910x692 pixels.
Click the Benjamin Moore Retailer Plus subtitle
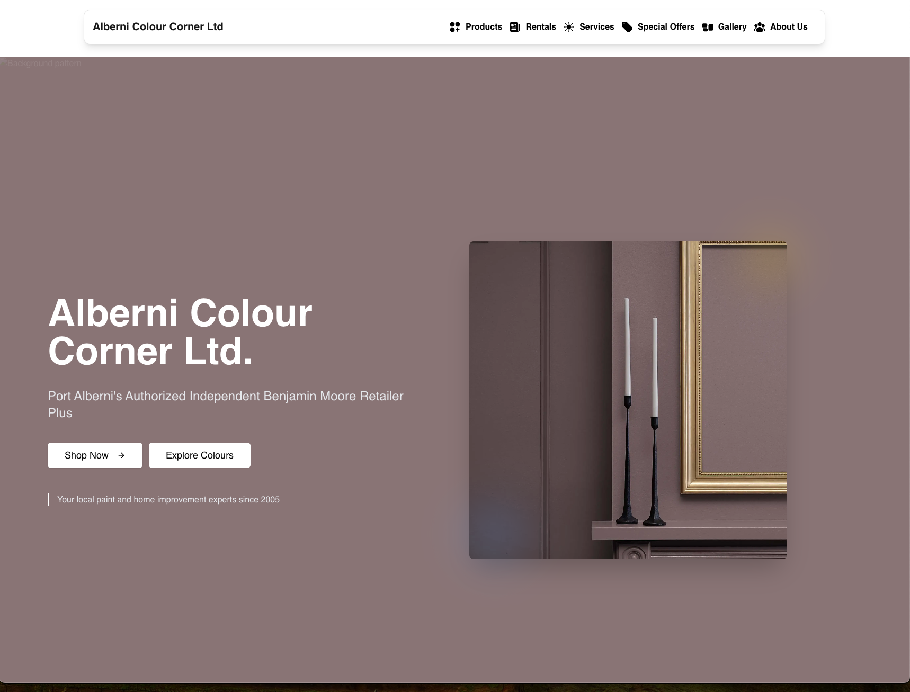[226, 405]
